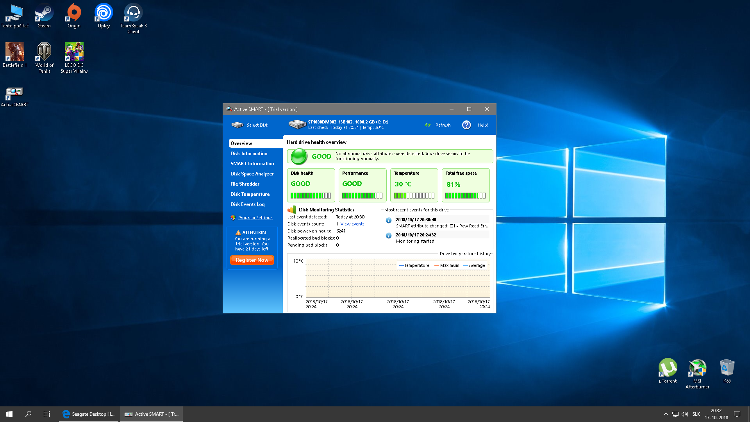Image resolution: width=750 pixels, height=422 pixels.
Task: Click the Select Disk drive icon
Action: pos(237,125)
